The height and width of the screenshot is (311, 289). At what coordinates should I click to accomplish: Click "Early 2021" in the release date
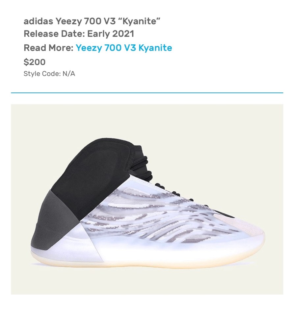(111, 34)
